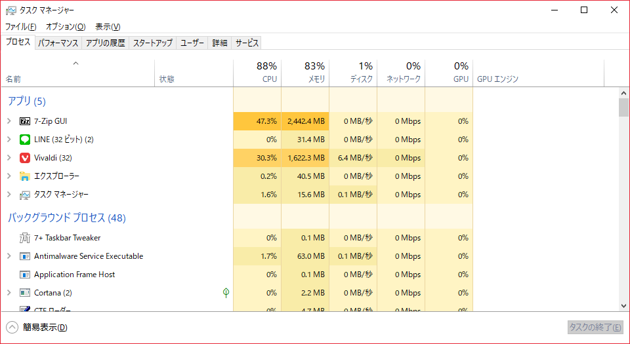Toggle 簡易表示 fewer details view
The width and height of the screenshot is (630, 344).
click(x=37, y=328)
